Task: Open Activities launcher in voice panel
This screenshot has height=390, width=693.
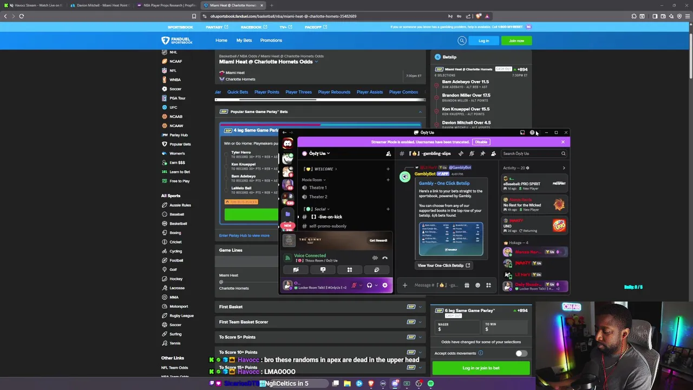Action: pyautogui.click(x=350, y=270)
